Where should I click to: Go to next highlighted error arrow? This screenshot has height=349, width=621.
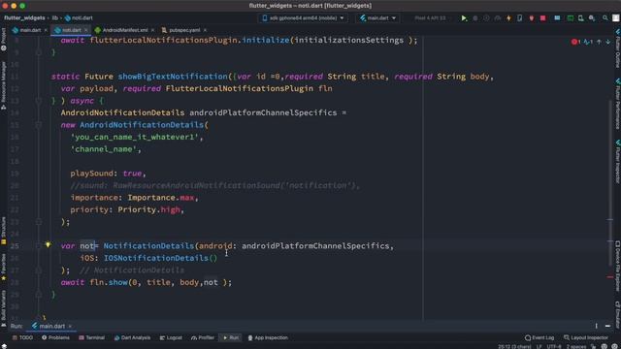tap(608, 42)
